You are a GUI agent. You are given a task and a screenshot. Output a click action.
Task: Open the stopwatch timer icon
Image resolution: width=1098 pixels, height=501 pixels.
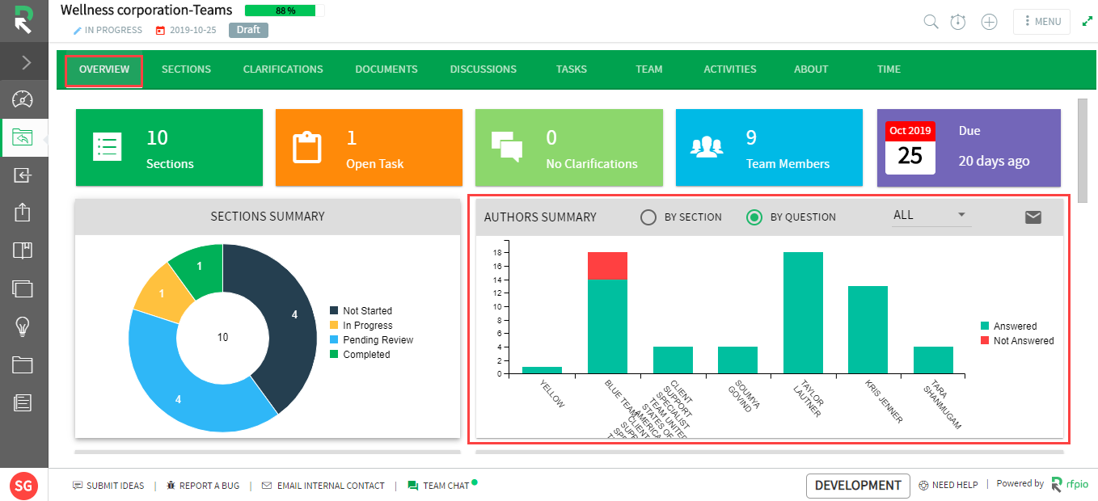point(958,22)
